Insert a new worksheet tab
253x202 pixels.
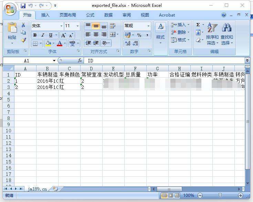55,189
